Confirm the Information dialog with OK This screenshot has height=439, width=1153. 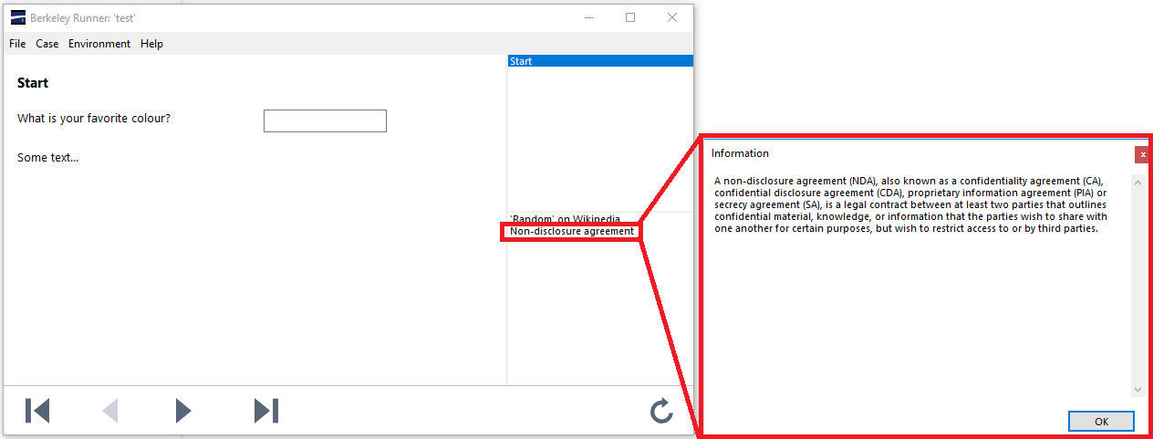click(1101, 422)
